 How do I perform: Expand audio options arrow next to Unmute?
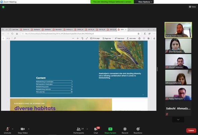point(13,129)
